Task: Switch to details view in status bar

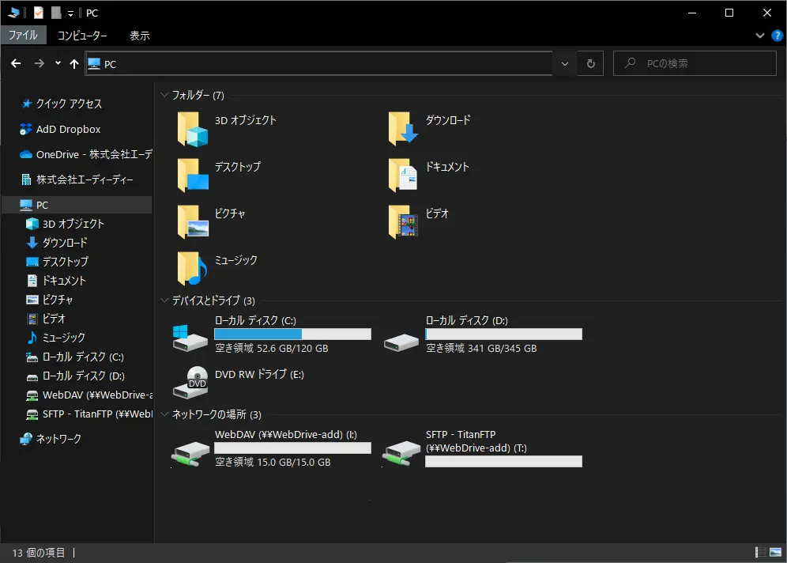Action: pyautogui.click(x=762, y=553)
